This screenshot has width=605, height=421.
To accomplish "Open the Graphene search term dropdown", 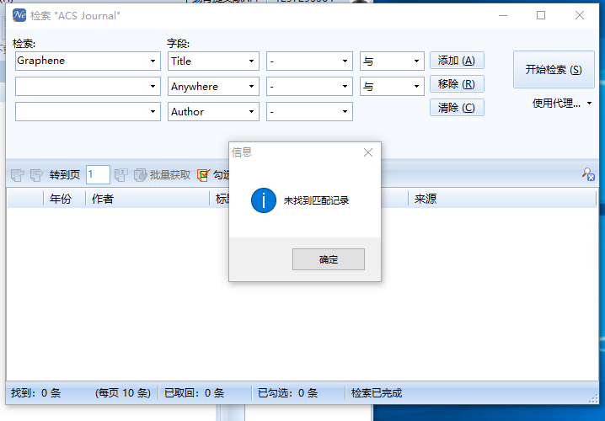I will click(153, 61).
